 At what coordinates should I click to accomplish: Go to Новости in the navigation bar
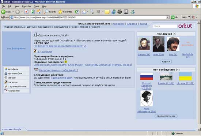click(95, 27)
